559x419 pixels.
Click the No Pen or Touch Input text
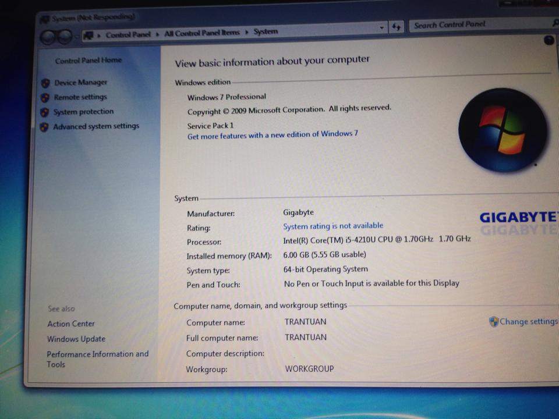pyautogui.click(x=372, y=283)
